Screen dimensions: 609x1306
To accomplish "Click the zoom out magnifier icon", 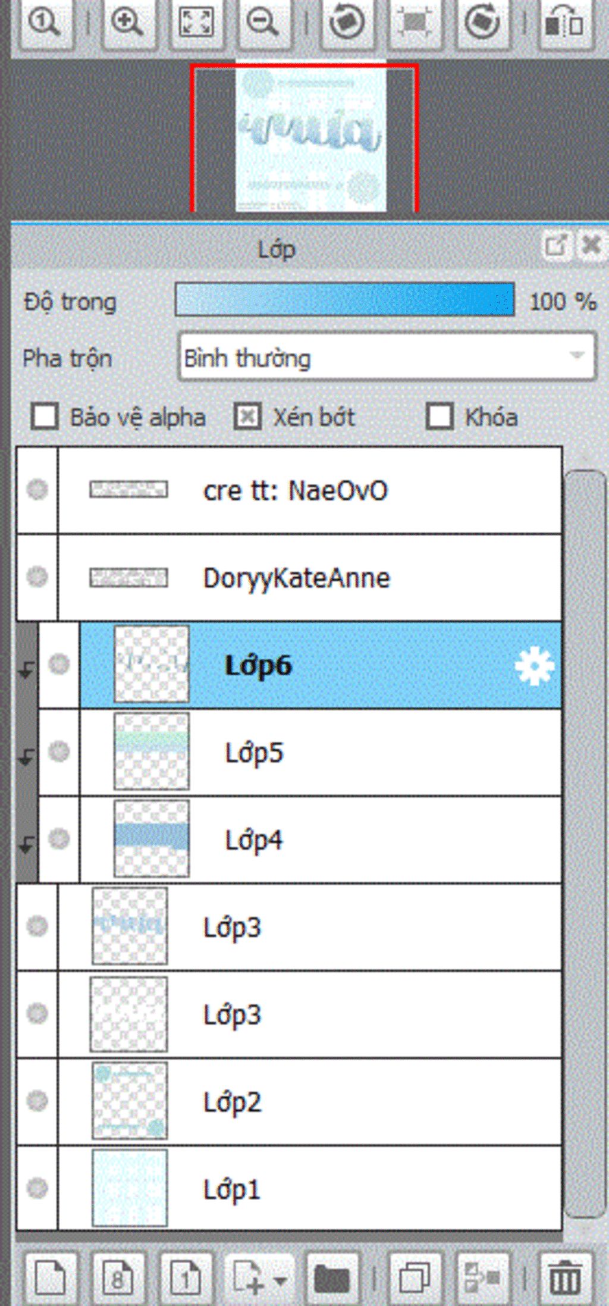I will pyautogui.click(x=262, y=23).
